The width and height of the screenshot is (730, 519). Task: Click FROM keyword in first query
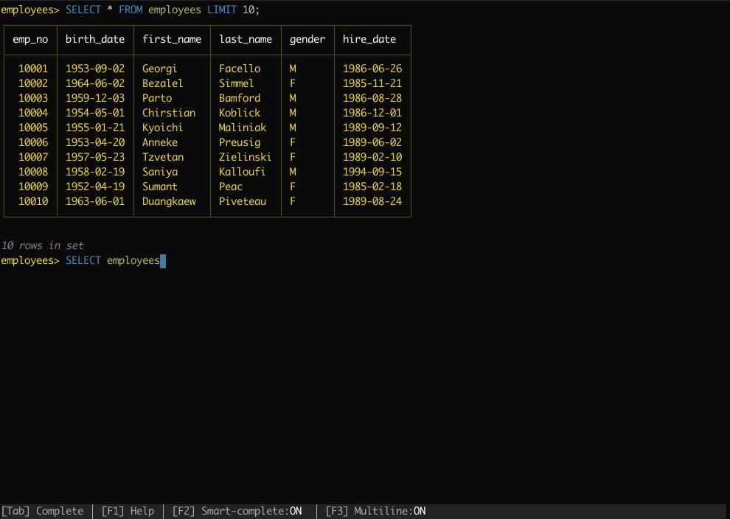click(x=131, y=10)
